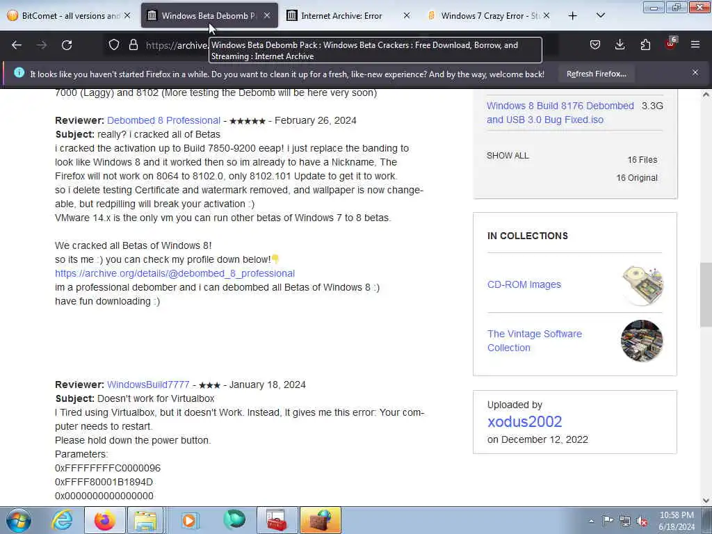Launch Internet Explorer from taskbar
The width and height of the screenshot is (712, 534).
[x=62, y=520]
